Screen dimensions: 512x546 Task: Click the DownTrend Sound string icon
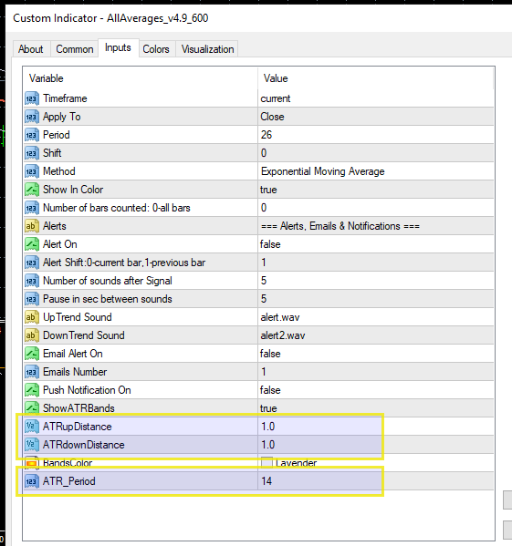pos(32,335)
